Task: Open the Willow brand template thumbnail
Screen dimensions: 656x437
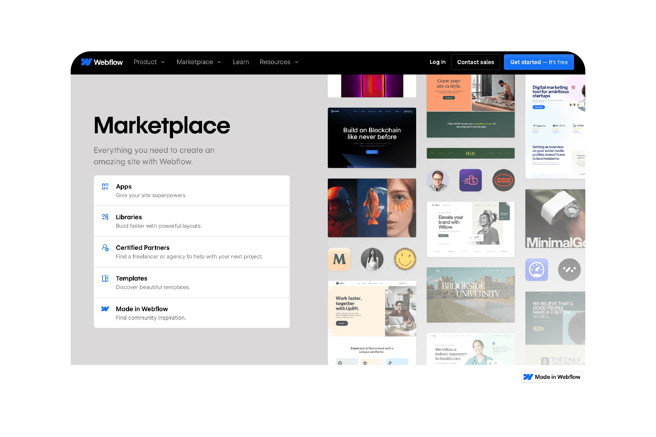Action: point(471,229)
